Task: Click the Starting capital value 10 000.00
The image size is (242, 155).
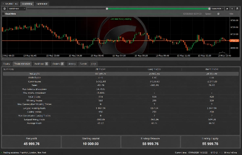Action: click(x=91, y=144)
